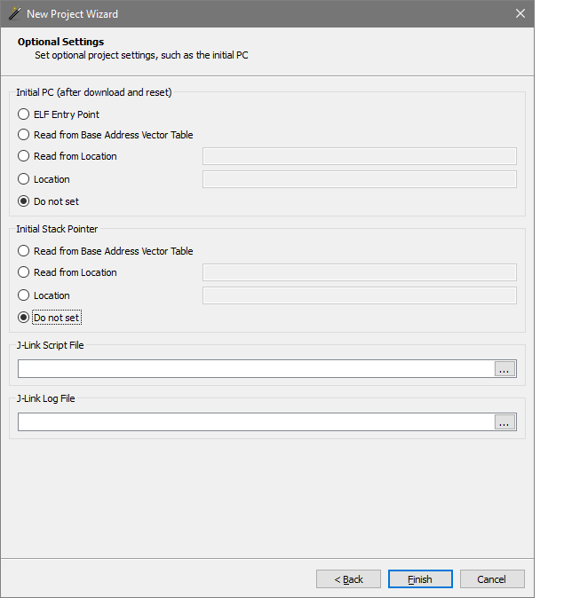
Task: Pick the Location option for Initial PC
Action: (x=24, y=179)
